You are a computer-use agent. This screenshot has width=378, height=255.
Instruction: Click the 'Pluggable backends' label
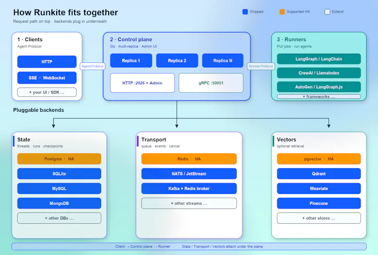[x=39, y=110]
